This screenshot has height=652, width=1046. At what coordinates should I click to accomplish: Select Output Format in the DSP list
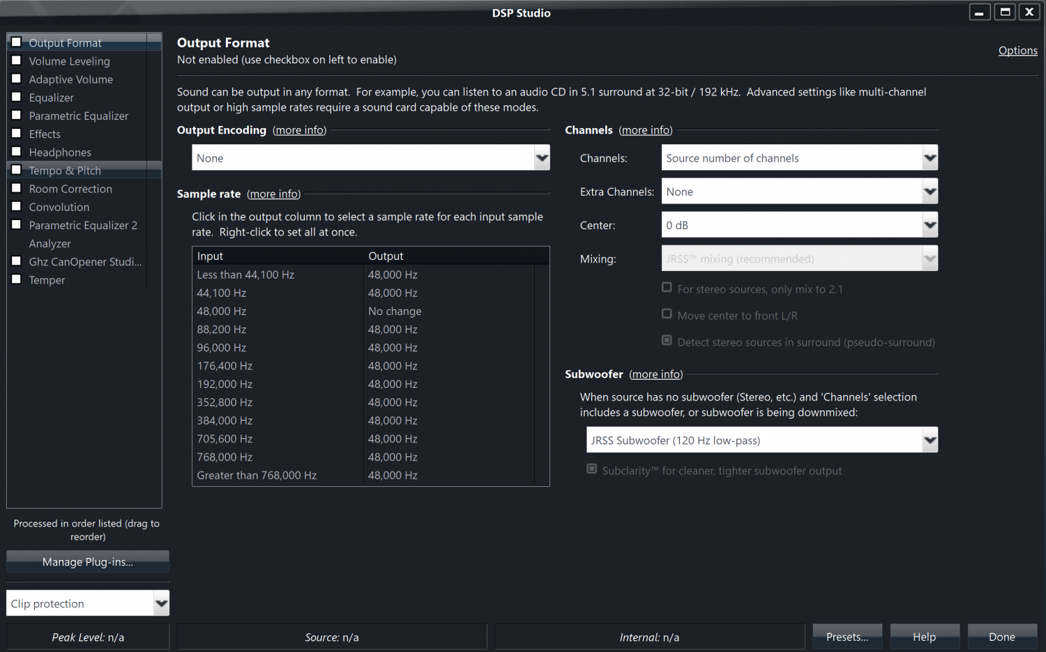tap(65, 42)
